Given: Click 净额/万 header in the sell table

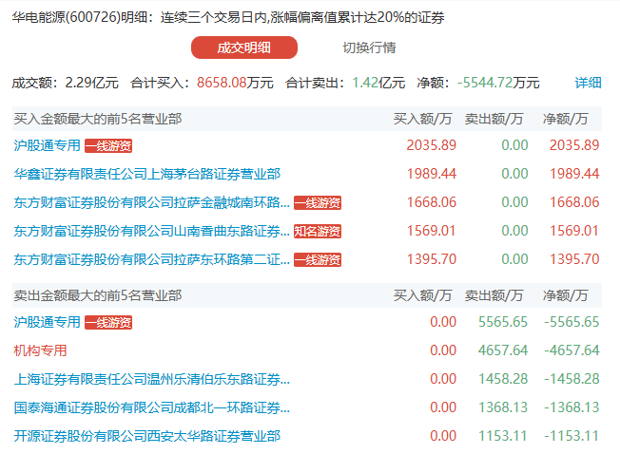Looking at the screenshot, I should tap(566, 295).
